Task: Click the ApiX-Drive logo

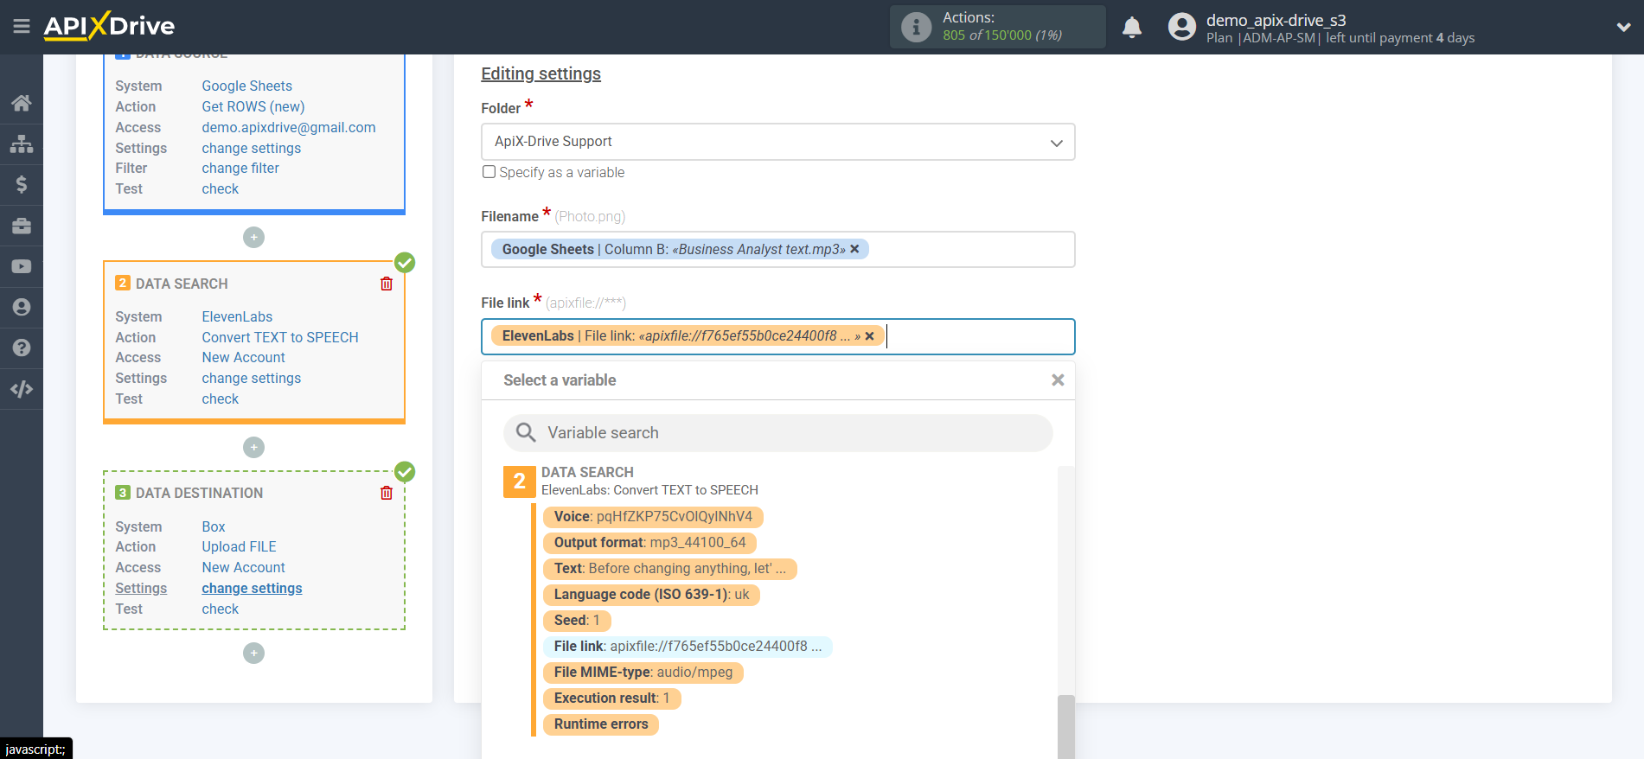Action: (109, 26)
